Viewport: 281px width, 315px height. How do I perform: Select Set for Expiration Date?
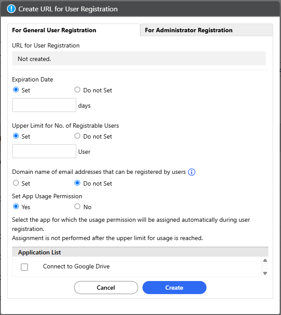coord(16,90)
